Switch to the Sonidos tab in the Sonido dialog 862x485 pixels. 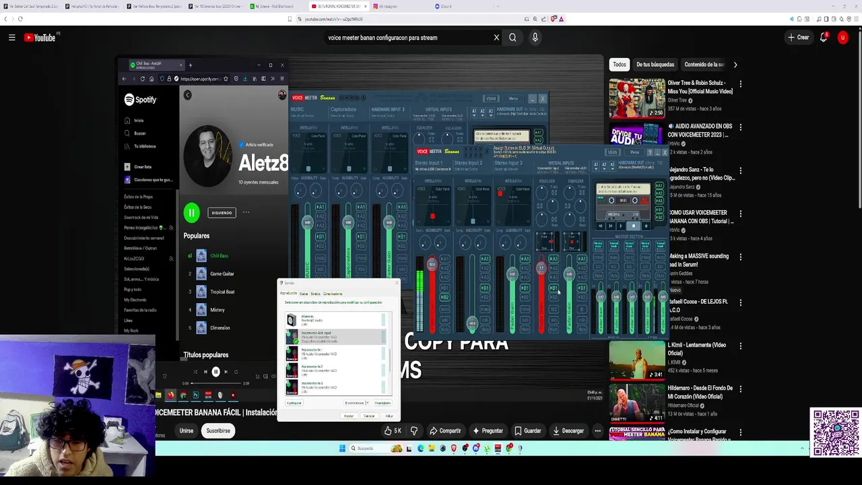pyautogui.click(x=315, y=294)
